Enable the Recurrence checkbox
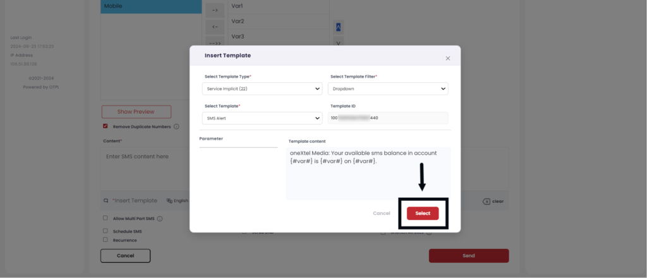The width and height of the screenshot is (647, 278). (x=106, y=239)
